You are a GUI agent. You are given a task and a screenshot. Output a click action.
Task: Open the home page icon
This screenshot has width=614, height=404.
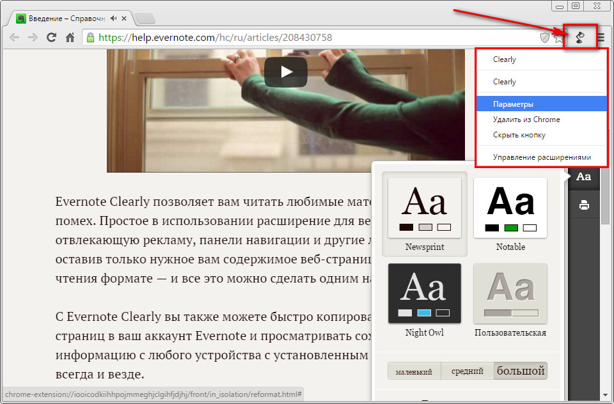tap(70, 38)
